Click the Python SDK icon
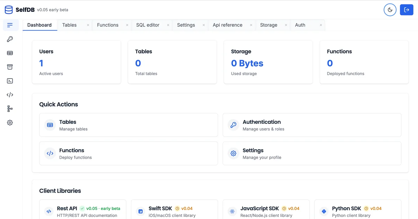The height and width of the screenshot is (219, 418). pos(324,211)
